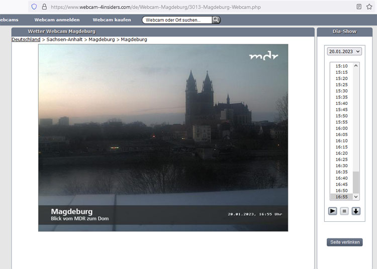This screenshot has width=377, height=269.
Task: Stop the slideshow with the stop button
Action: tap(344, 211)
